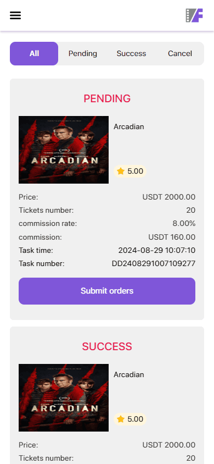This screenshot has height=464, width=214.
Task: Click the PENDING status heading
Action: tap(107, 98)
